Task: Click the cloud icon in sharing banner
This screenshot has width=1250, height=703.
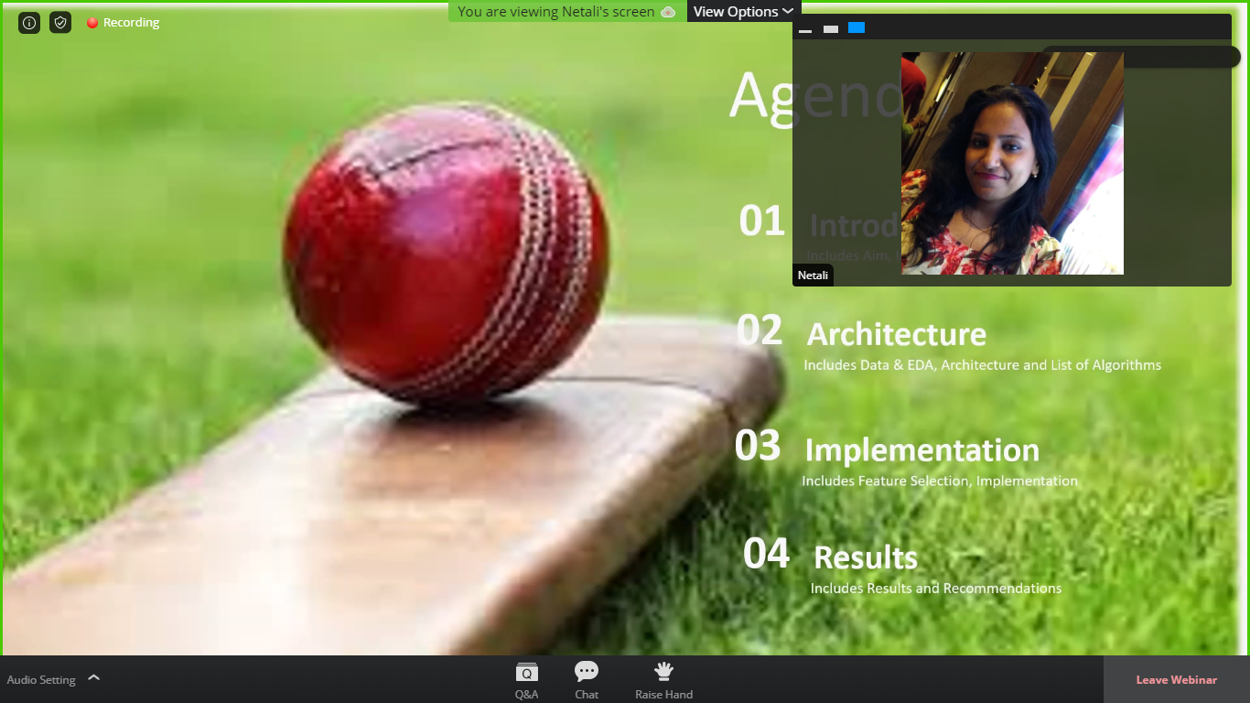Action: coord(668,12)
